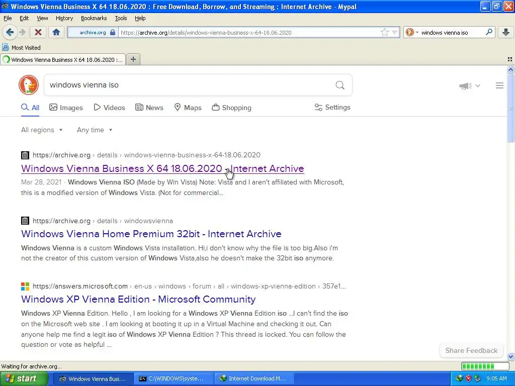Open the Tools menu
The height and width of the screenshot is (386, 515).
121,18
